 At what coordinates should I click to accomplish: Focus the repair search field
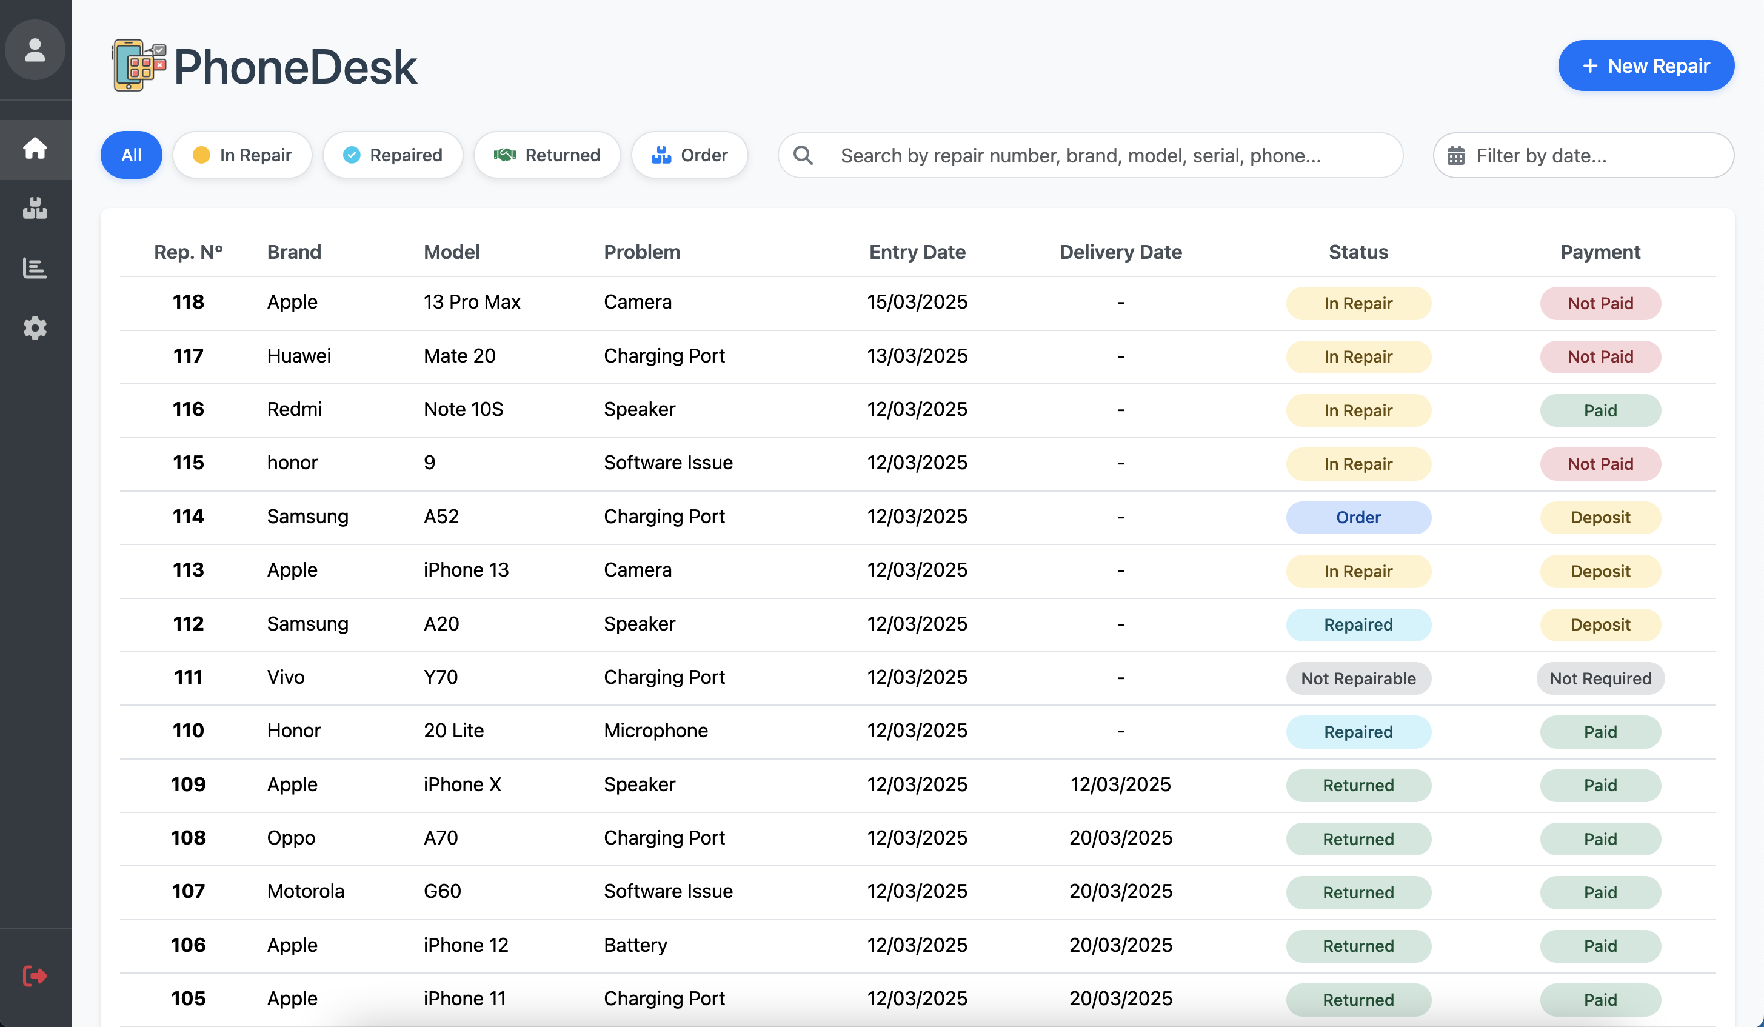point(1090,155)
